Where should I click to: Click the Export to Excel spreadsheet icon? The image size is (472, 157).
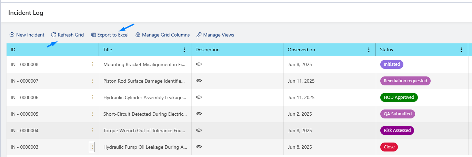point(93,35)
